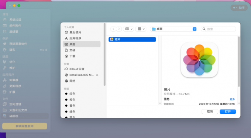Click the 搜索 search field
251x138 pixels.
(x=219, y=29)
